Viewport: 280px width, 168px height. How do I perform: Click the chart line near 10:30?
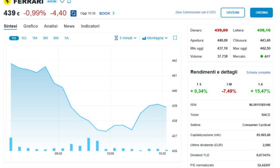162,105
